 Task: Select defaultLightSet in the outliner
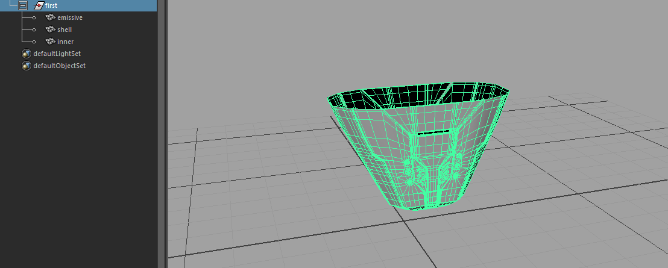tap(57, 54)
